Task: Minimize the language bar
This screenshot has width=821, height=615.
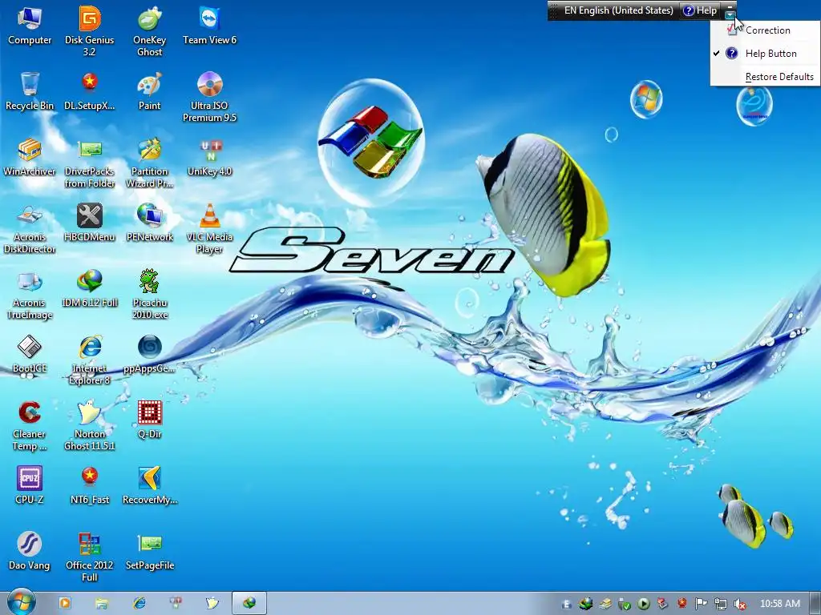Action: point(730,6)
